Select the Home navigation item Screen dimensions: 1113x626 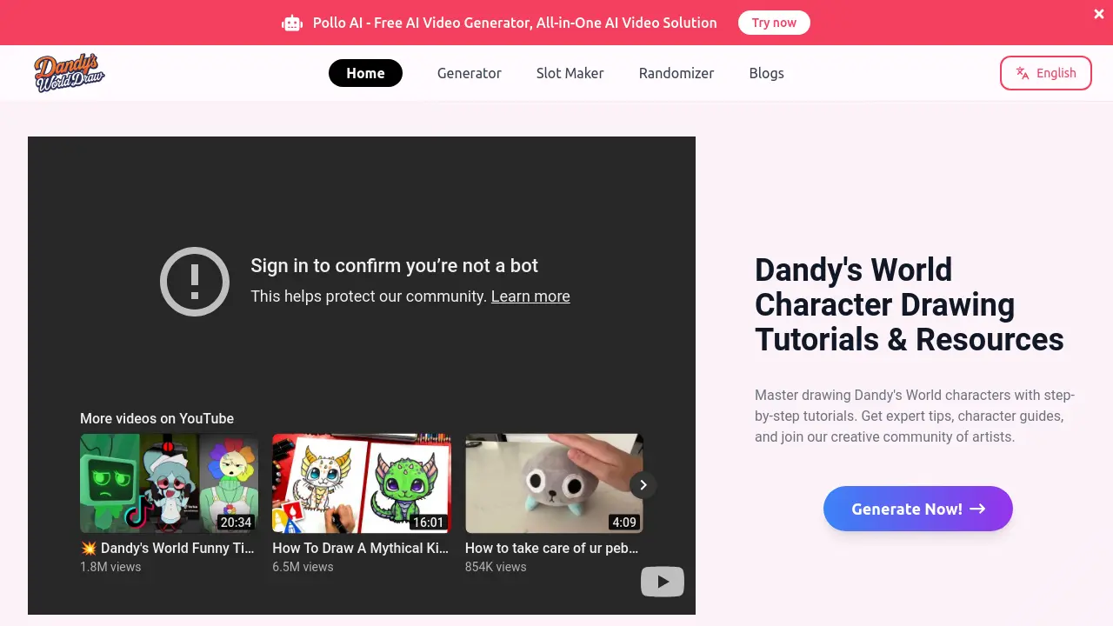365,73
